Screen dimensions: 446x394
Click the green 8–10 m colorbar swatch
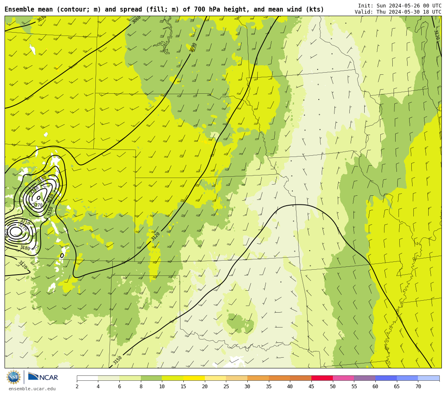[x=151, y=378]
